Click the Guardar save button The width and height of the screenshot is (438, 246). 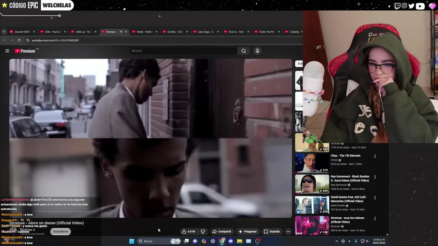[x=272, y=232]
